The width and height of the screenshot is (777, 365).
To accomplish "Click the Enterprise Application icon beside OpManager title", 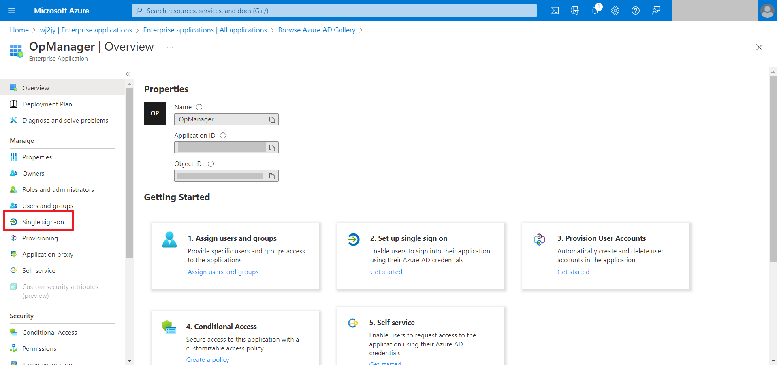I will (16, 51).
